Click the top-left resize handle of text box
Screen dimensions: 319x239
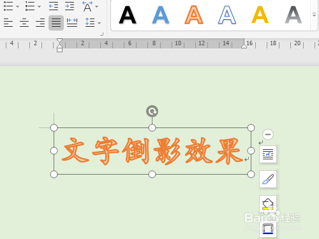coord(54,128)
